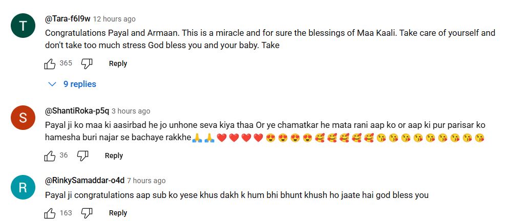
Task: Dislike the comment by @RinkySamaddar-o4d
Action: 87,213
